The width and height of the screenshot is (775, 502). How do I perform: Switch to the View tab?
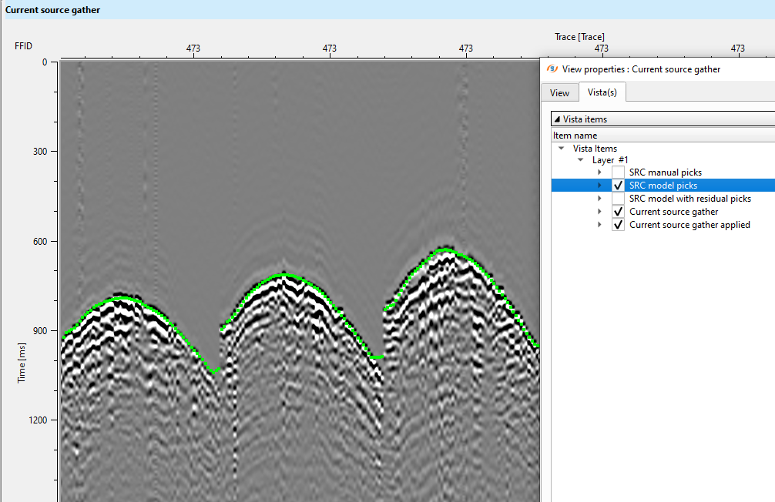559,93
